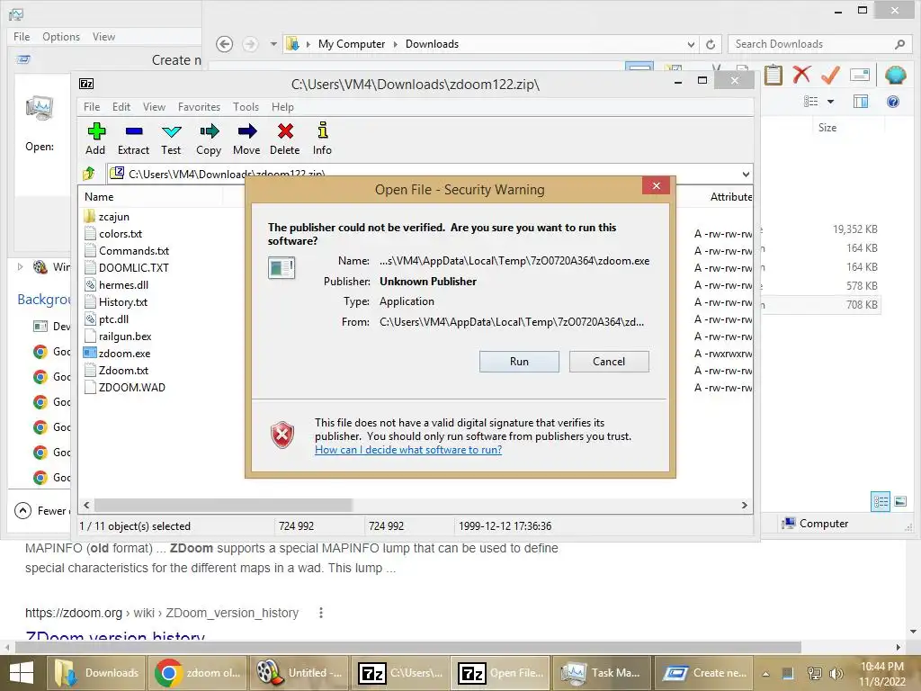Click the envelope icon in the Downloads toolbar
This screenshot has width=921, height=691.
point(859,75)
